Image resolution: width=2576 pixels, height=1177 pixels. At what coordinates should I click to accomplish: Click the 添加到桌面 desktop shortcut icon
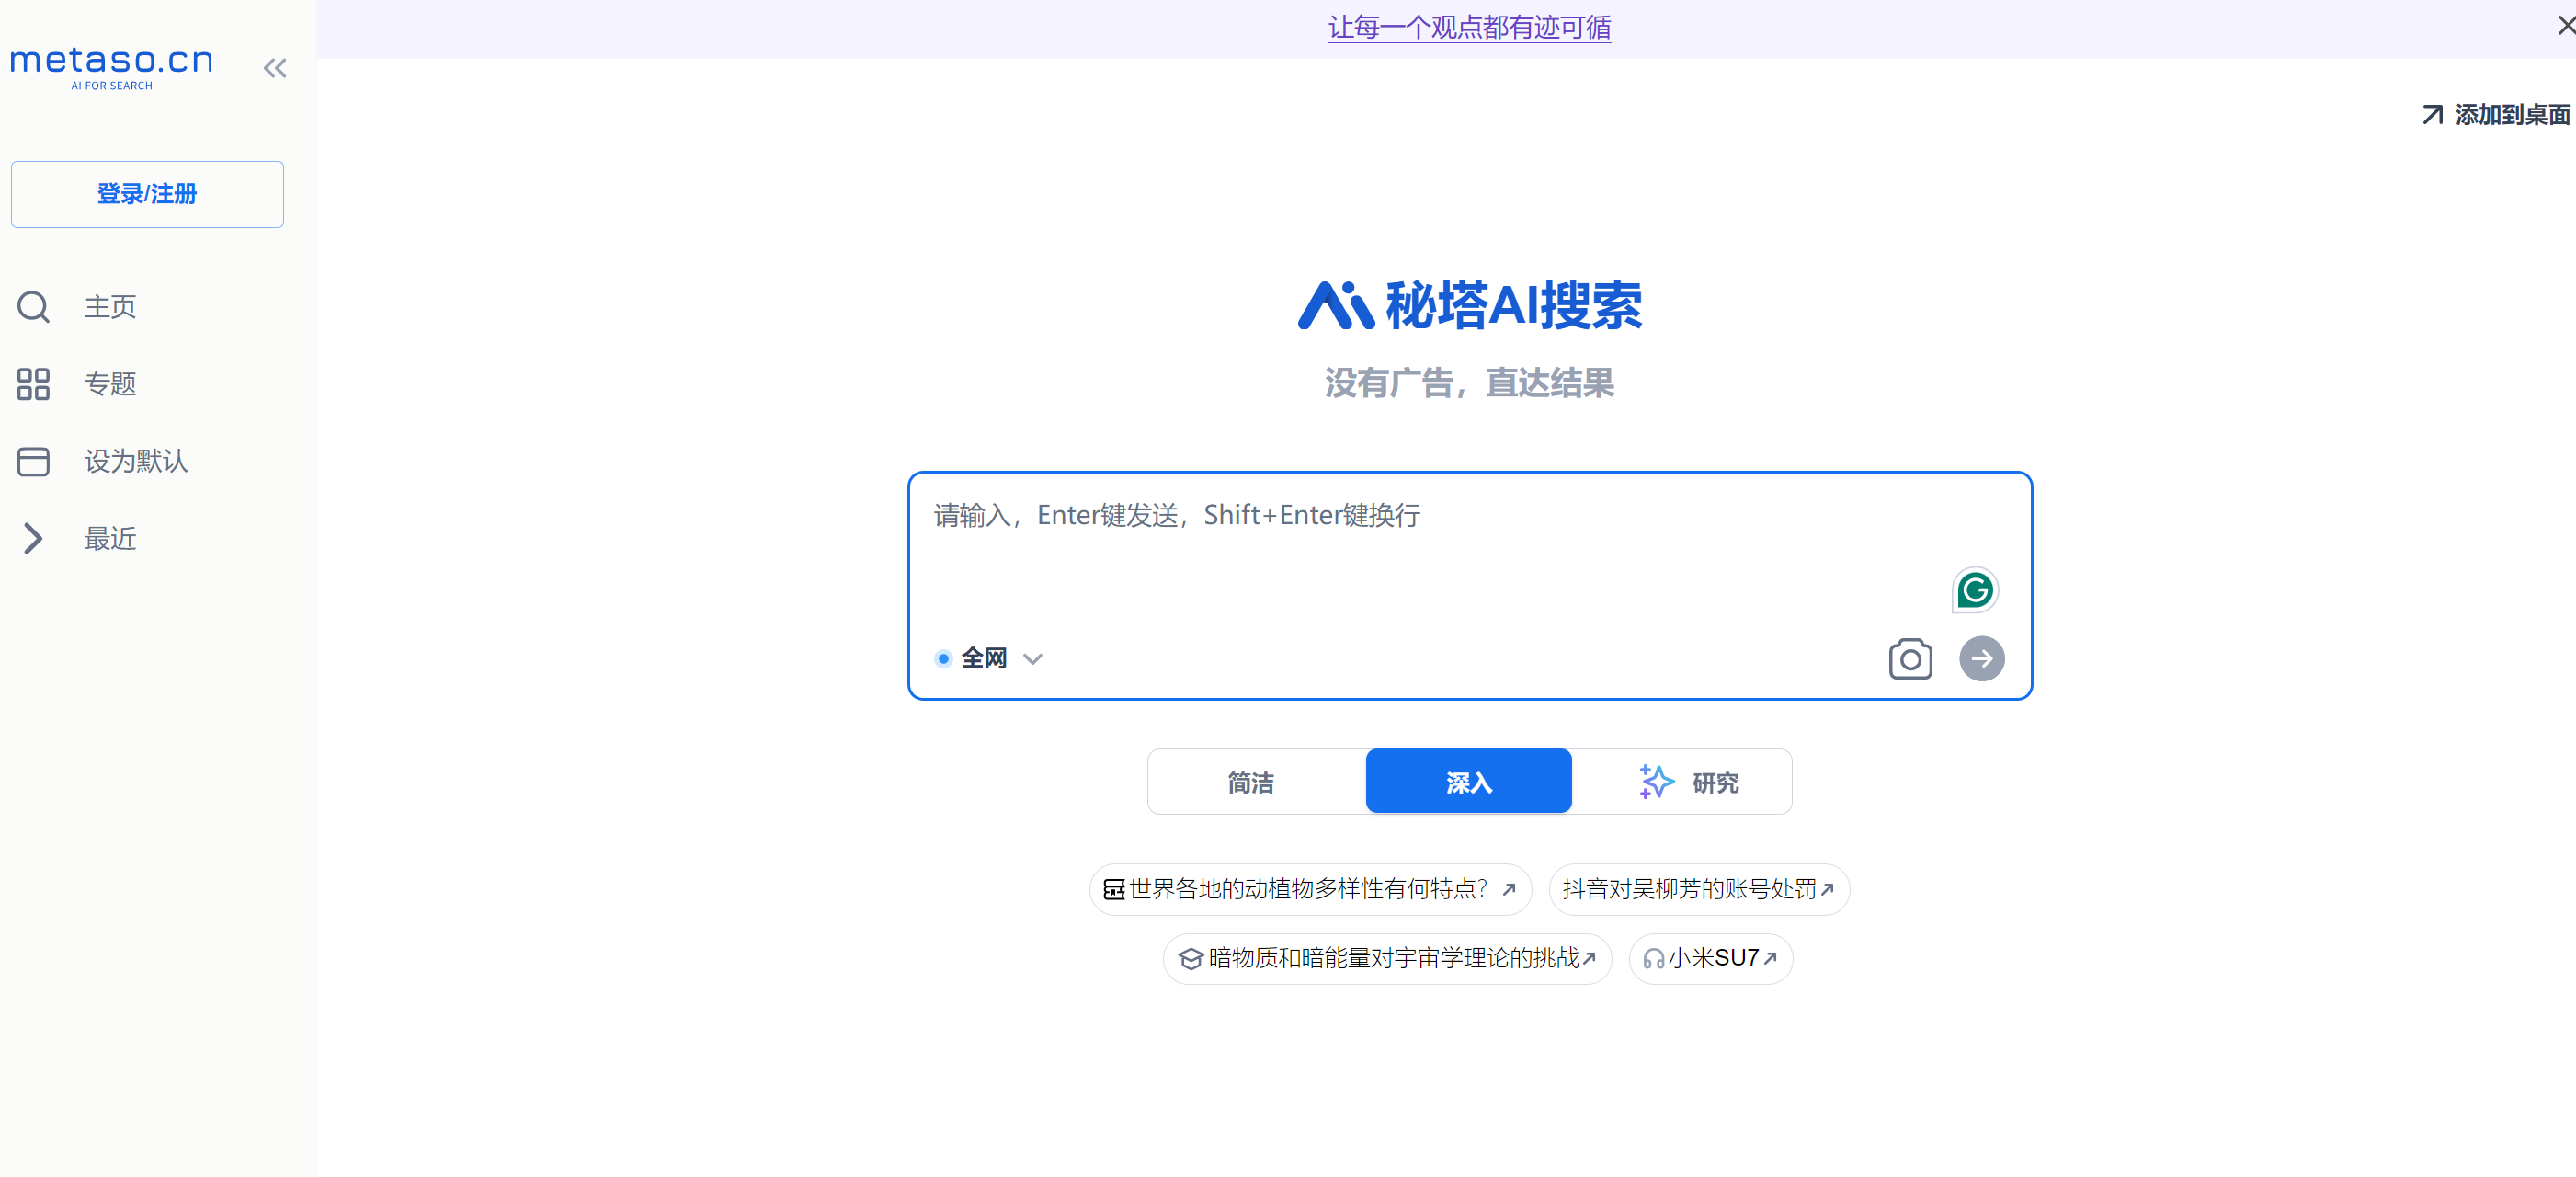[2430, 114]
